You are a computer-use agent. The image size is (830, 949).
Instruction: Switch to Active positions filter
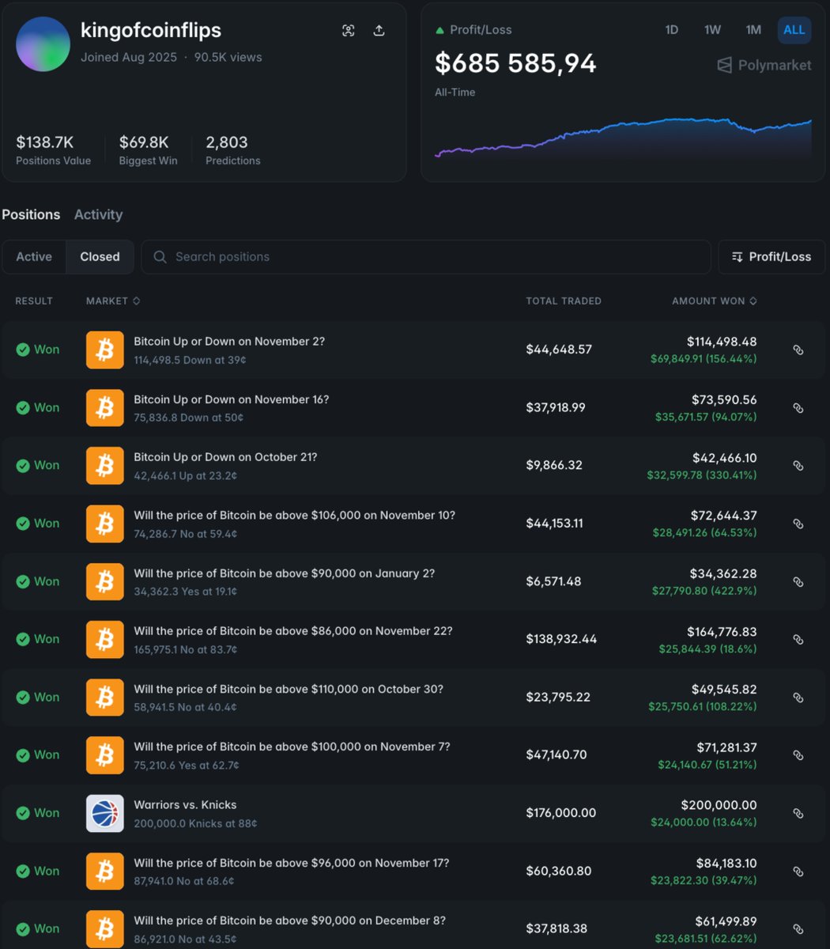34,257
